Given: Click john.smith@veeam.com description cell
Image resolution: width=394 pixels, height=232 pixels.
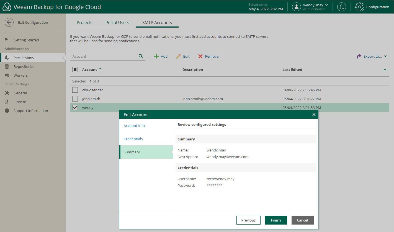Looking at the screenshot, I should tap(202, 99).
